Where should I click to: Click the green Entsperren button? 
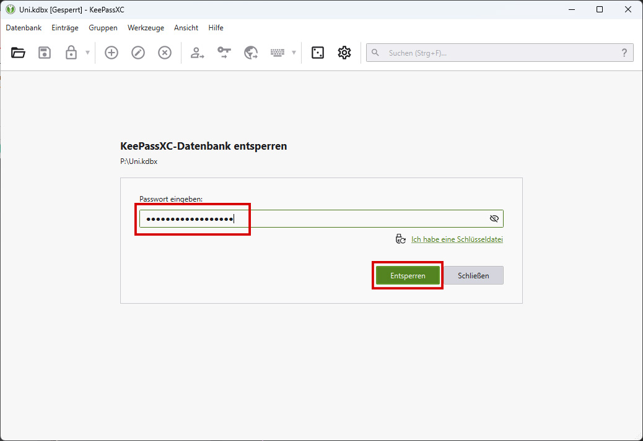(408, 276)
